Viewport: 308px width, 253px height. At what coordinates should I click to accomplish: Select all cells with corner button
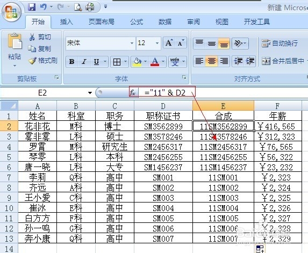pos(9,106)
